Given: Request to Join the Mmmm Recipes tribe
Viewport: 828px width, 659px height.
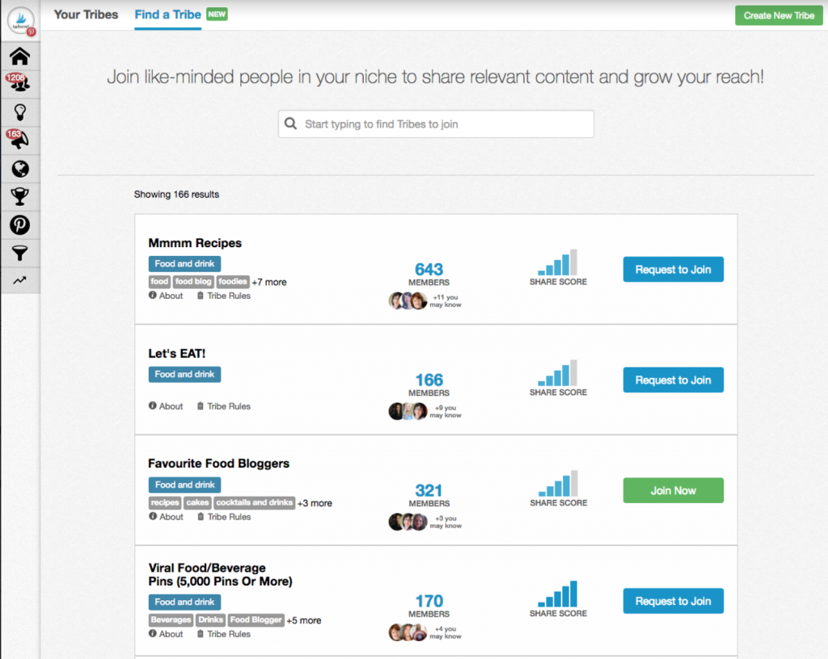Looking at the screenshot, I should (674, 270).
